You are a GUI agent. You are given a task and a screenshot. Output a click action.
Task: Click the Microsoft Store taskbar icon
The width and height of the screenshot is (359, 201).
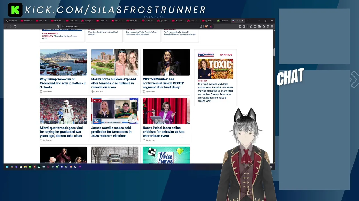click(21, 167)
